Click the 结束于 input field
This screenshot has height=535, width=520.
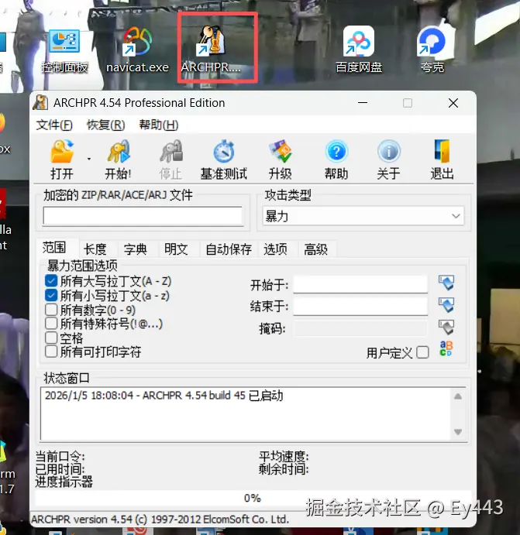pos(360,306)
